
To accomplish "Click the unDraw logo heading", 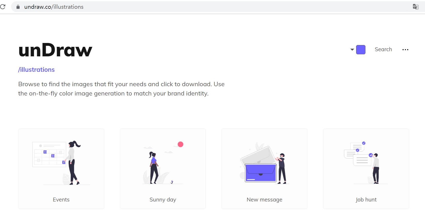I will click(55, 50).
